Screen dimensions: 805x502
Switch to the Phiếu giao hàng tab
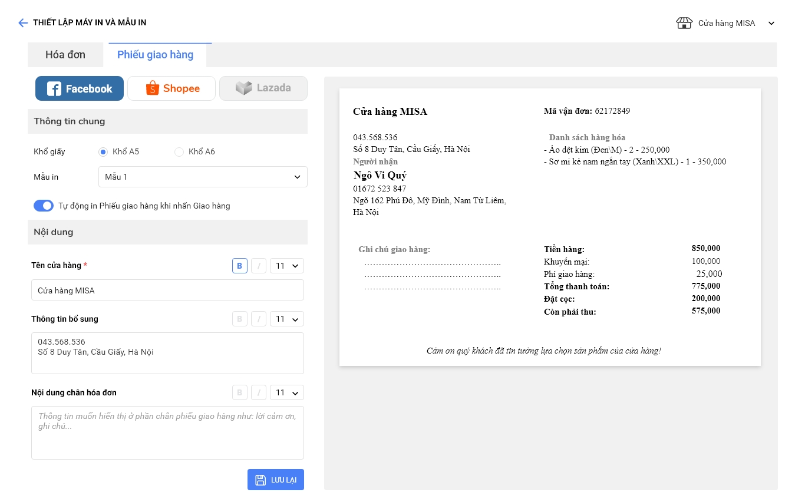[x=155, y=55]
